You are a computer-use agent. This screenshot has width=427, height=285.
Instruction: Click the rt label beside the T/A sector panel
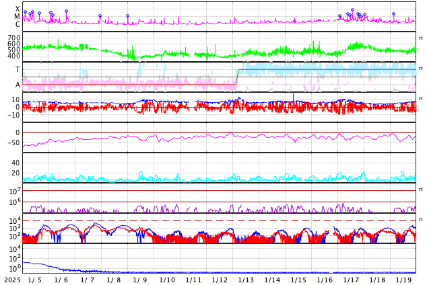(x=421, y=68)
